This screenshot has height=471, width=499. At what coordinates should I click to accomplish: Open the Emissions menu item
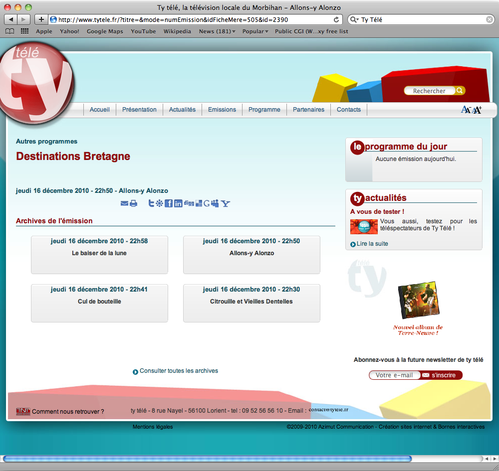[x=222, y=109]
